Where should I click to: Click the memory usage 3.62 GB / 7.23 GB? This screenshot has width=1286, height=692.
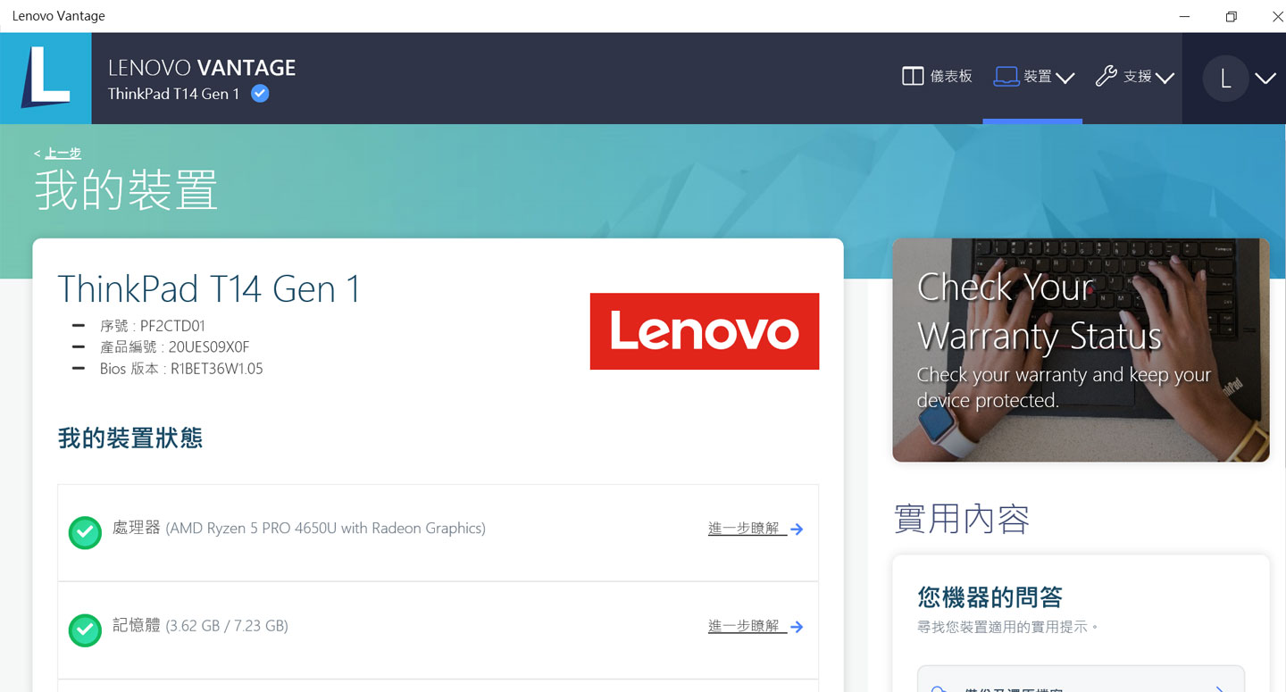227,626
